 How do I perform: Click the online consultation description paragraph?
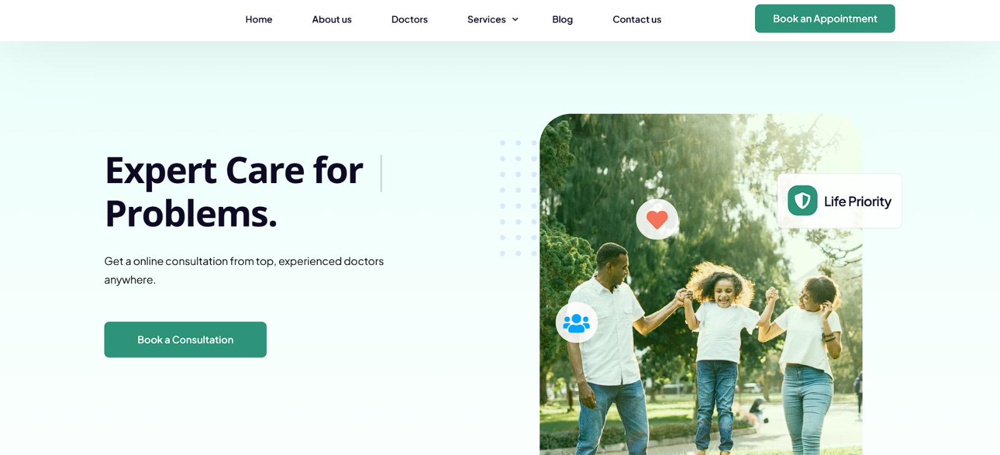(244, 270)
